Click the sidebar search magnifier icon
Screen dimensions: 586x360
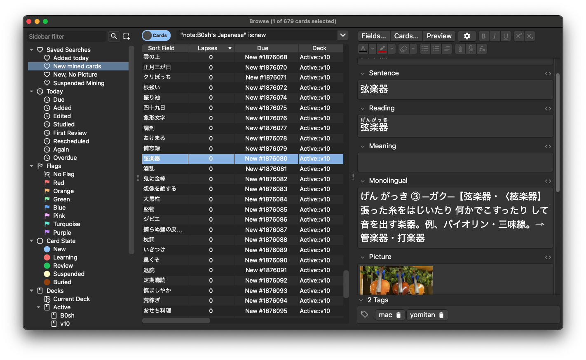[114, 36]
